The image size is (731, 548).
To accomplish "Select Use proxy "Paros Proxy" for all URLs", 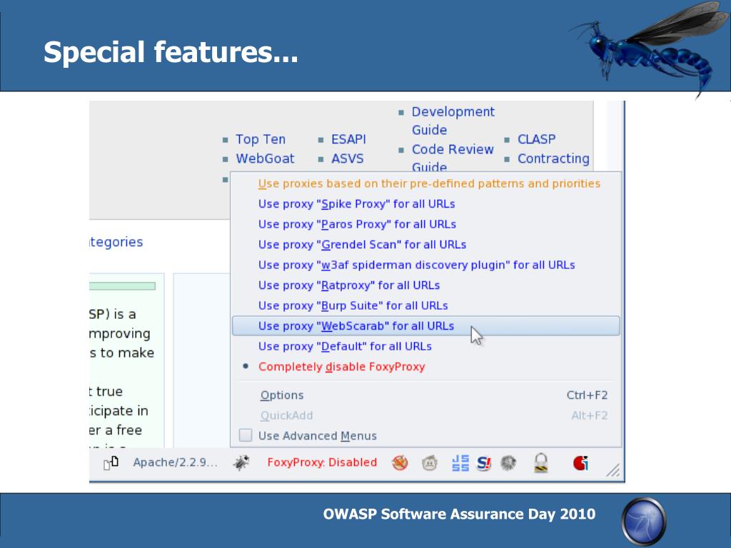I will pos(426,224).
